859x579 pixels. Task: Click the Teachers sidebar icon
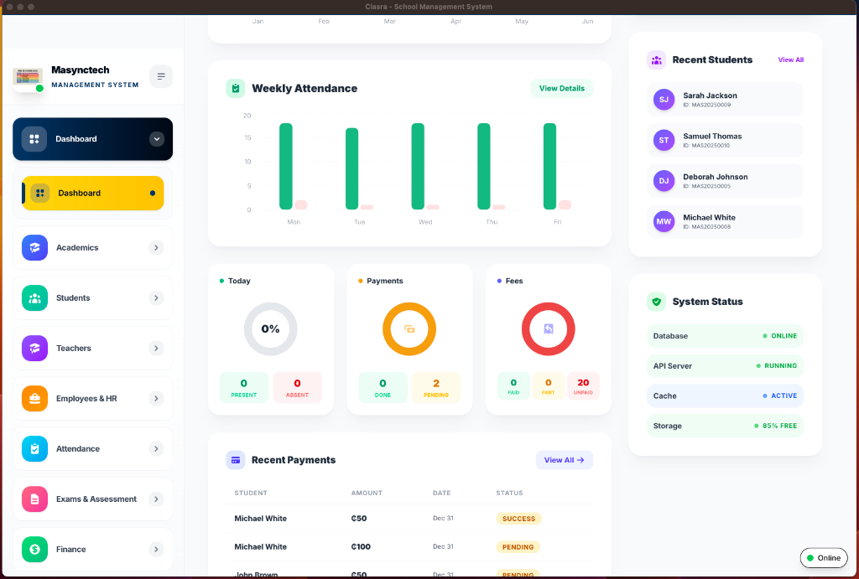point(34,348)
